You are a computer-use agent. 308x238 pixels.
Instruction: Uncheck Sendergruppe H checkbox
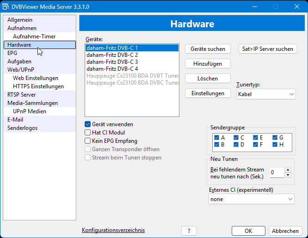[x=275, y=145]
